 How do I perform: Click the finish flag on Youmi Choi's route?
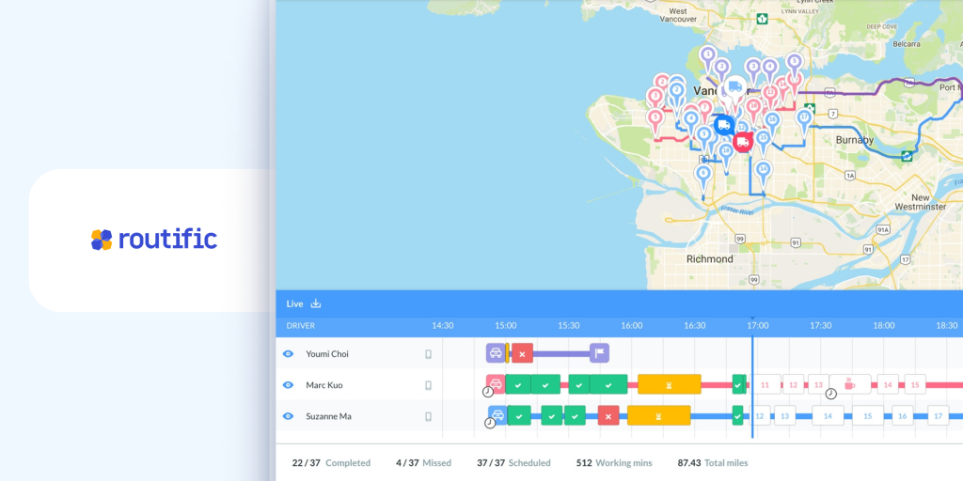pyautogui.click(x=599, y=353)
